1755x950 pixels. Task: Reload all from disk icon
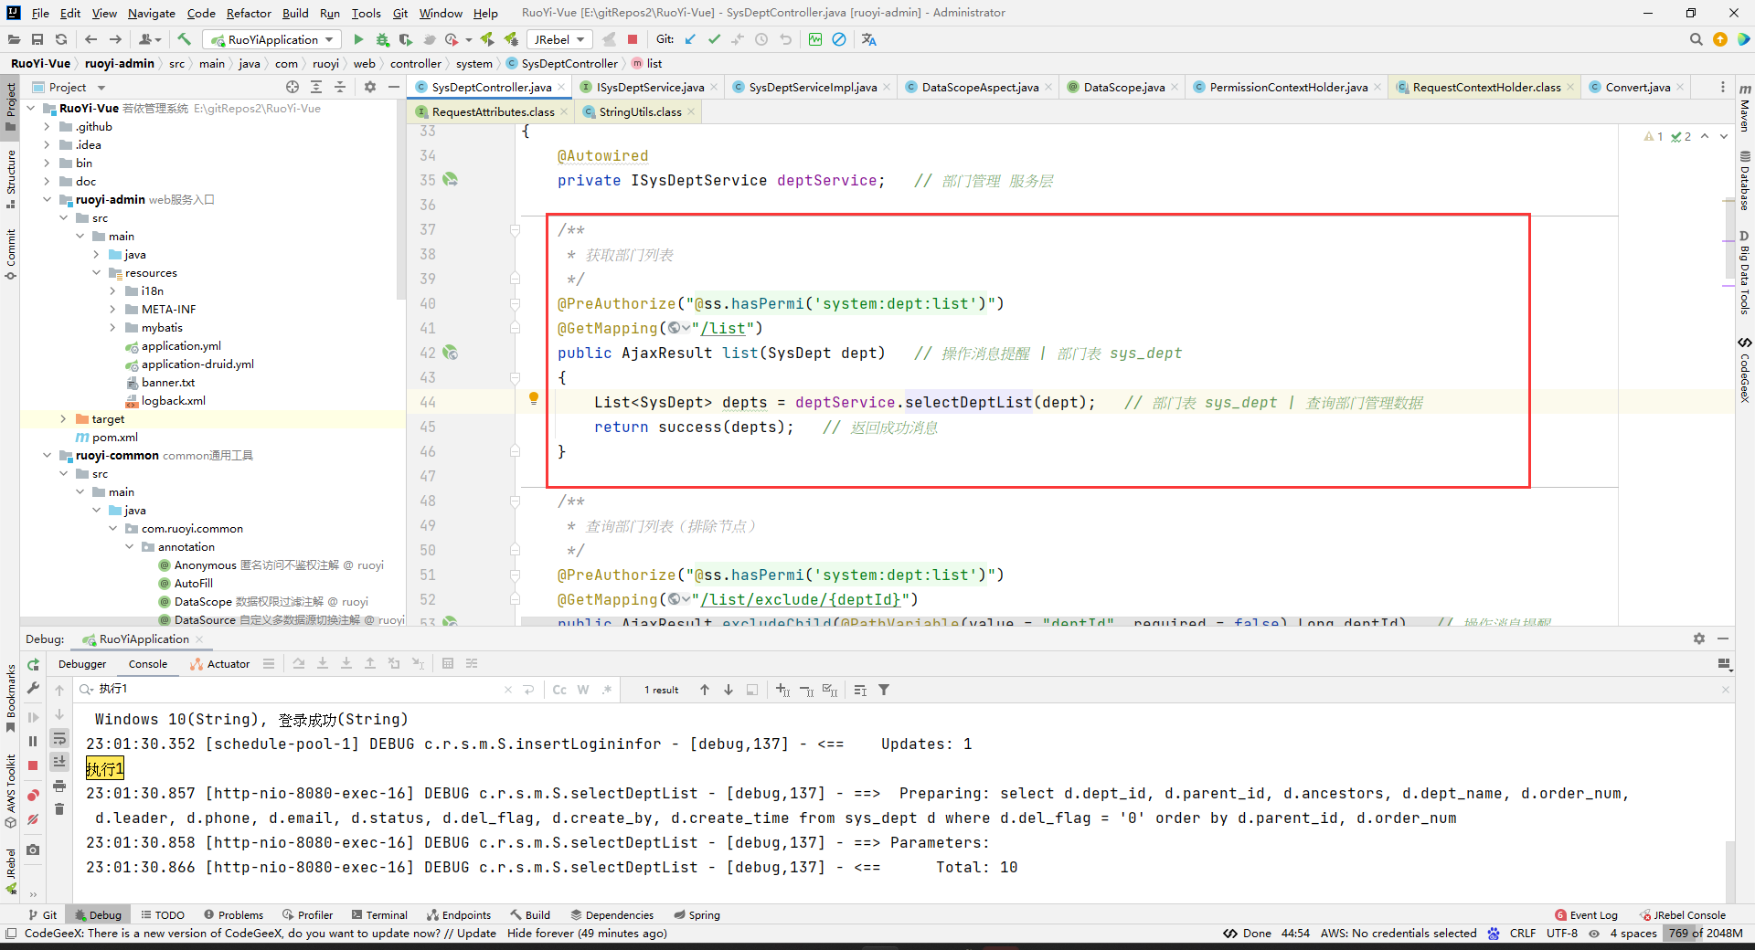point(61,39)
